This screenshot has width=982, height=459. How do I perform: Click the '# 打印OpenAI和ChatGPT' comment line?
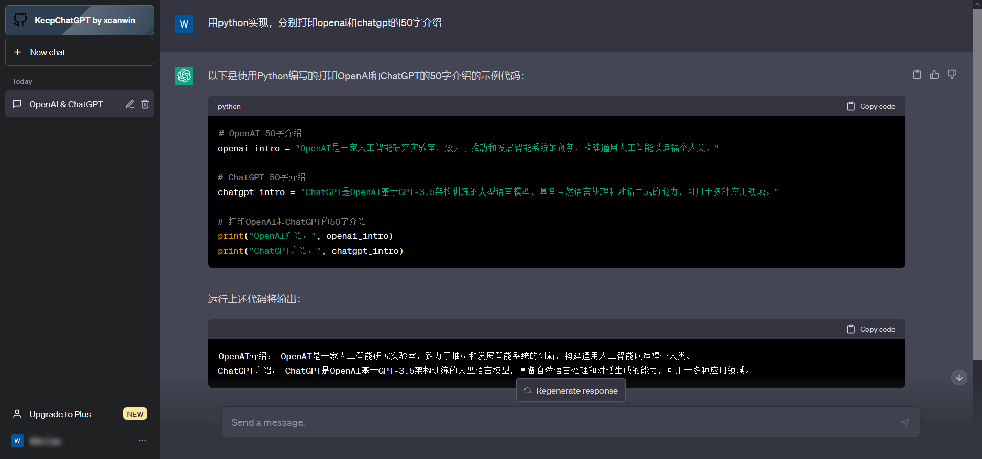[292, 221]
